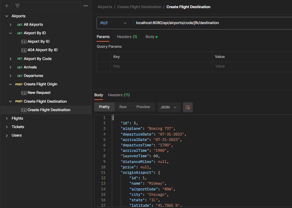Collapse the Airports collection
Viewport: 292px width, 208px height.
(6, 16)
